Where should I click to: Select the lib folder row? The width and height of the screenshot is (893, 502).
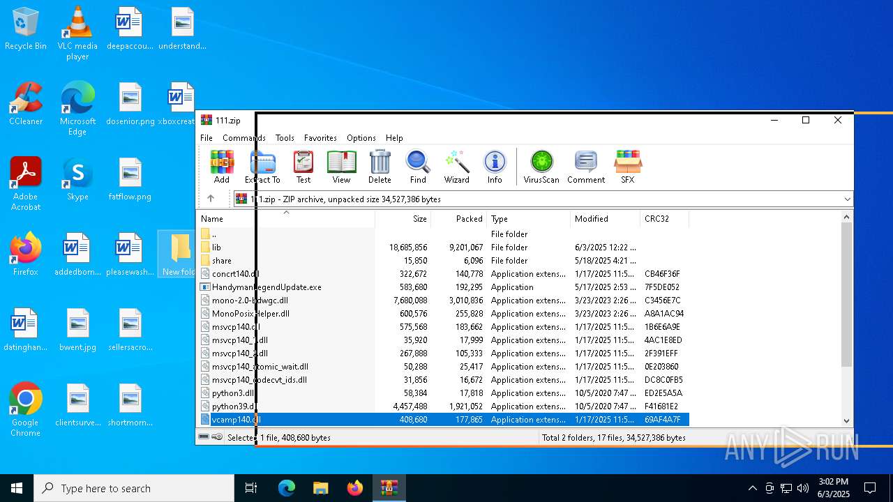pyautogui.click(x=444, y=248)
